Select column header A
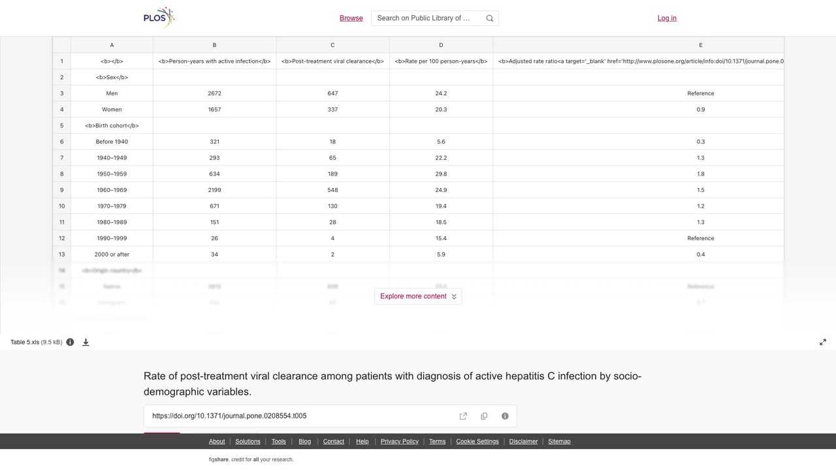The width and height of the screenshot is (836, 470). pos(112,45)
